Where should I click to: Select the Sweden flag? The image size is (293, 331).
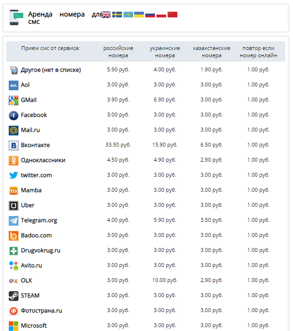tap(117, 15)
